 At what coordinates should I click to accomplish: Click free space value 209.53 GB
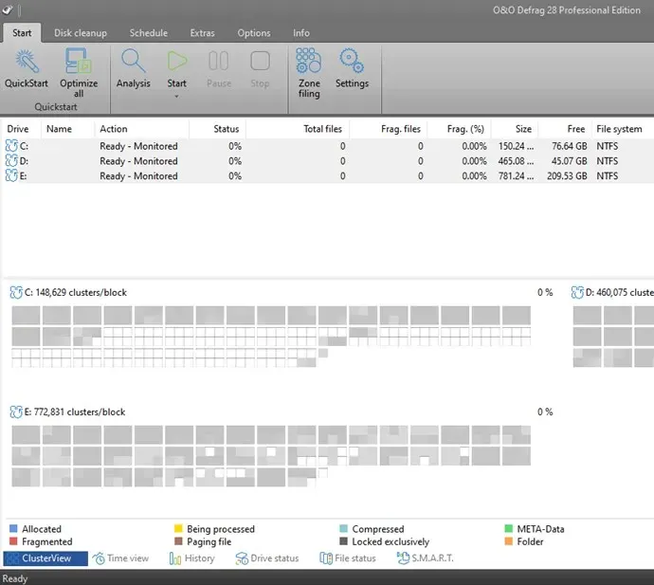click(567, 176)
